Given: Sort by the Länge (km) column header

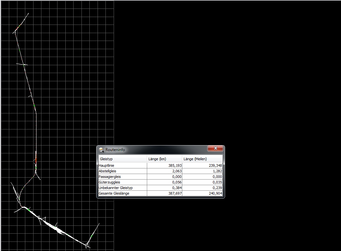Looking at the screenshot, I should click(x=164, y=159).
